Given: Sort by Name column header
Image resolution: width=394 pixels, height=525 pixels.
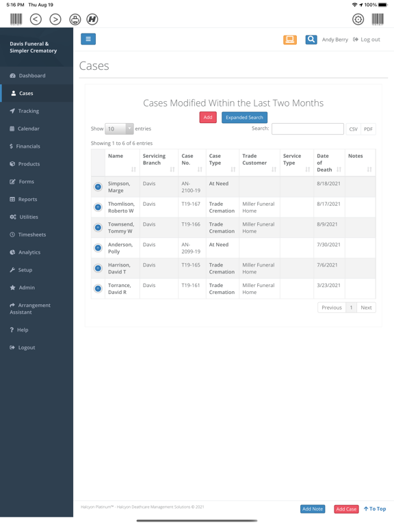Looking at the screenshot, I should tap(122, 163).
